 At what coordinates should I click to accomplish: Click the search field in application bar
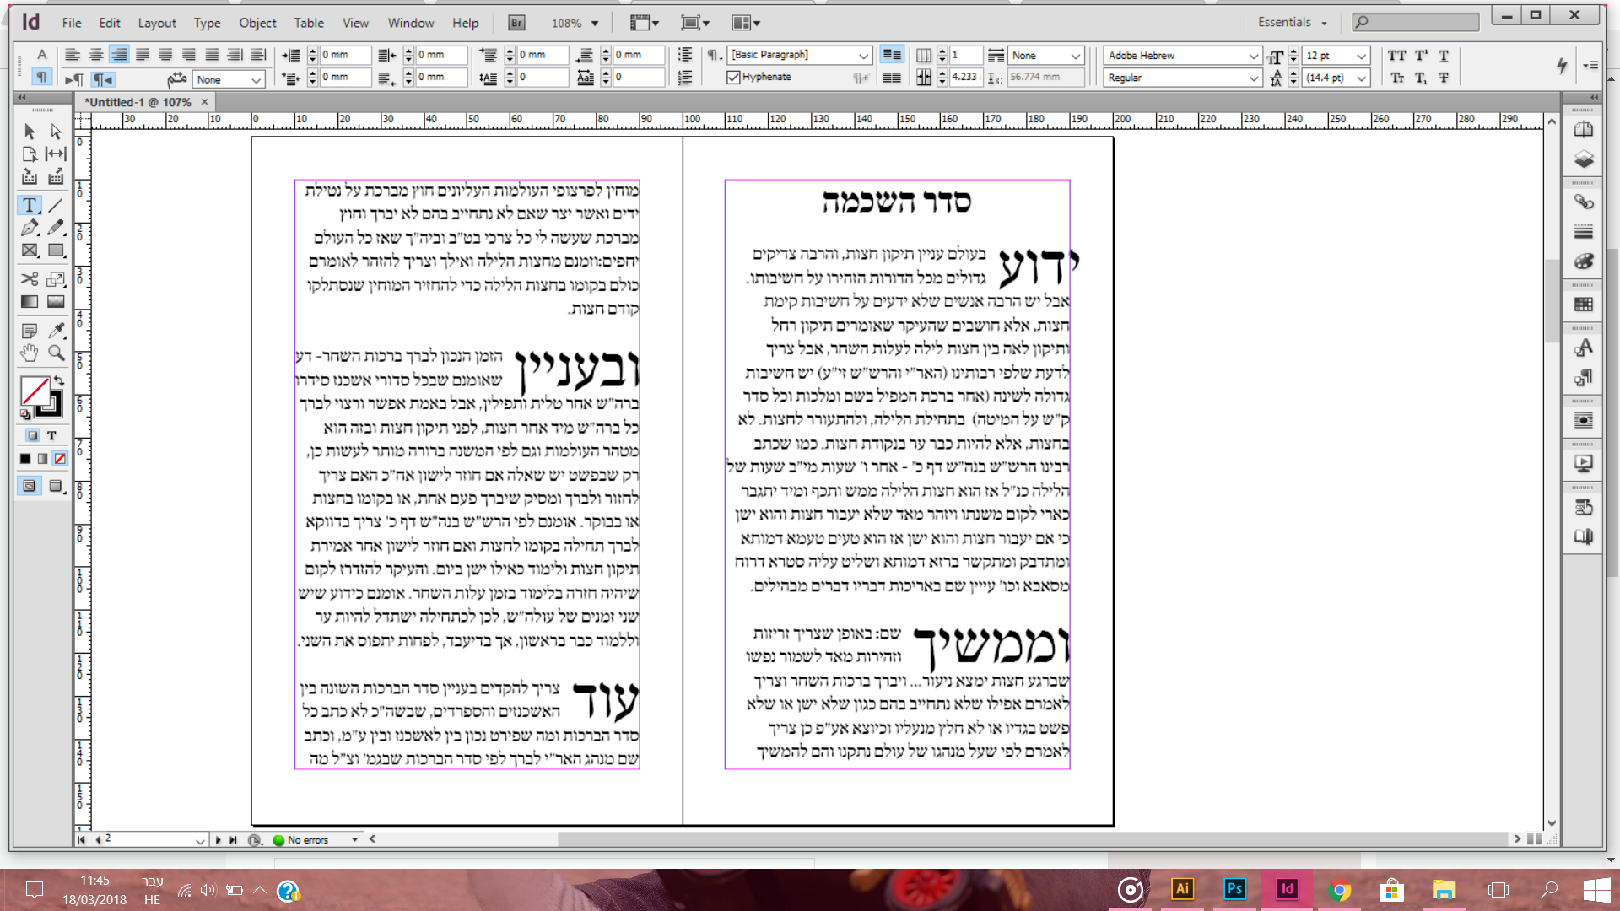(x=1416, y=22)
